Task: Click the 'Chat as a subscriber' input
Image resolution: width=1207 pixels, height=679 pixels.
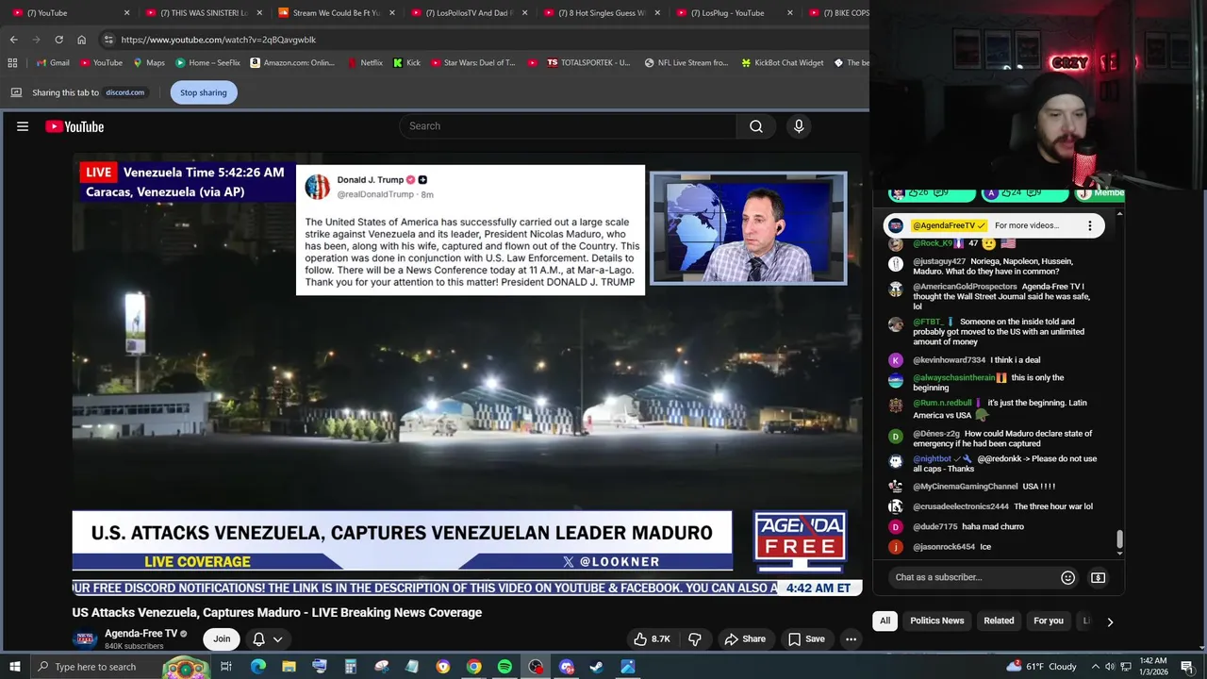Action: (971, 577)
